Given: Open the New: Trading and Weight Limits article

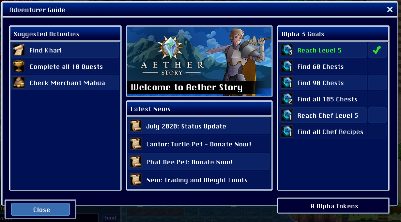Looking at the screenshot, I should click(199, 180).
